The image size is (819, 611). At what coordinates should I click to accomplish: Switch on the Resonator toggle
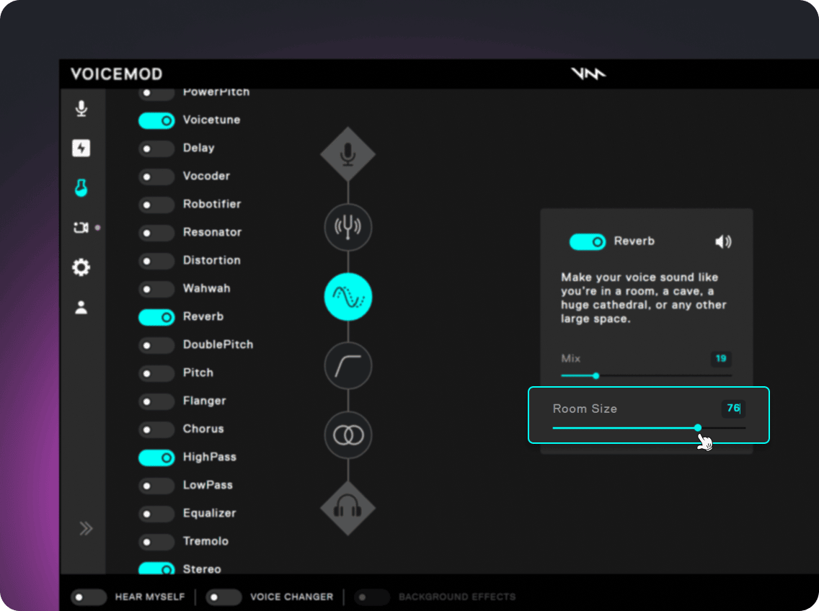[156, 233]
